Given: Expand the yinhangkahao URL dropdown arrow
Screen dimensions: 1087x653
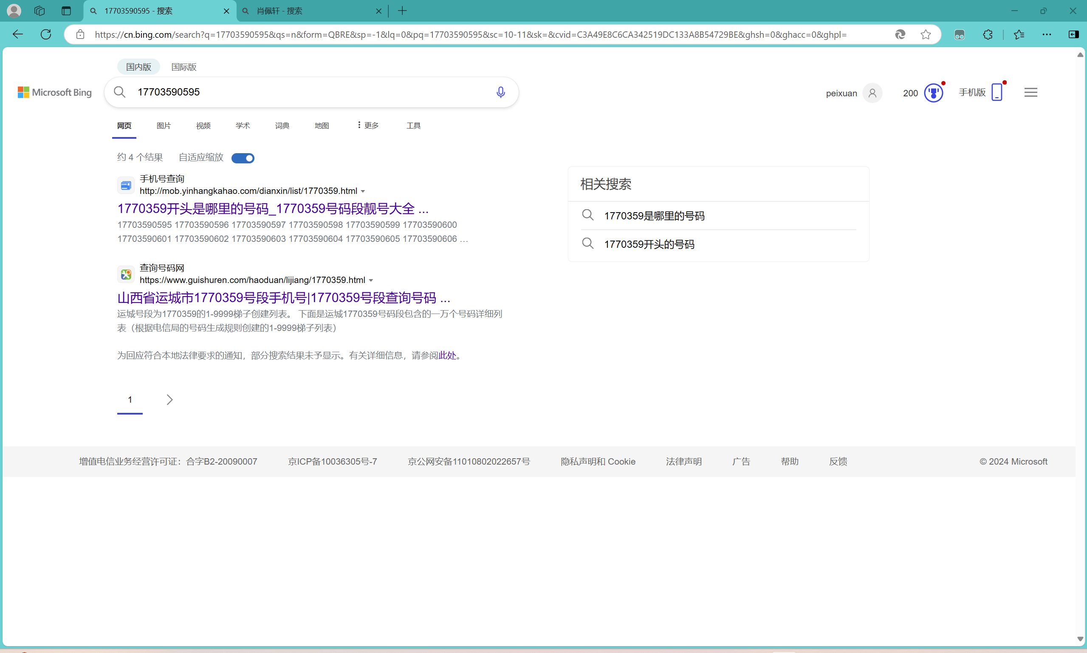Looking at the screenshot, I should pos(363,191).
